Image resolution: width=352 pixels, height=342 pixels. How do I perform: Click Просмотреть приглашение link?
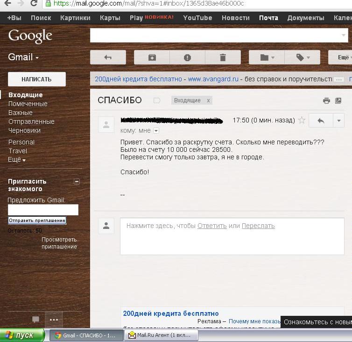click(59, 243)
